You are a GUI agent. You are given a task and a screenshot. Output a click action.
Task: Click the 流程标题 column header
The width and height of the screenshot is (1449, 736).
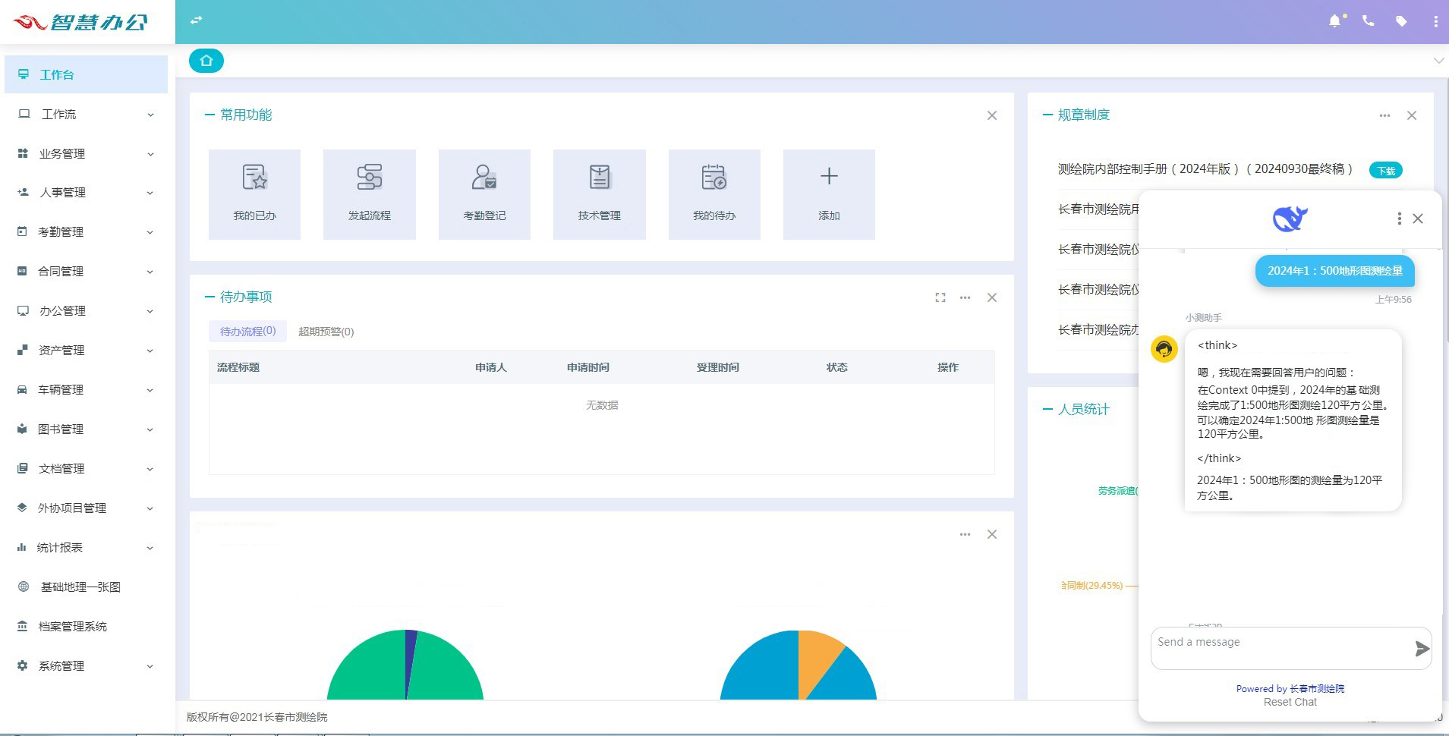coord(238,367)
